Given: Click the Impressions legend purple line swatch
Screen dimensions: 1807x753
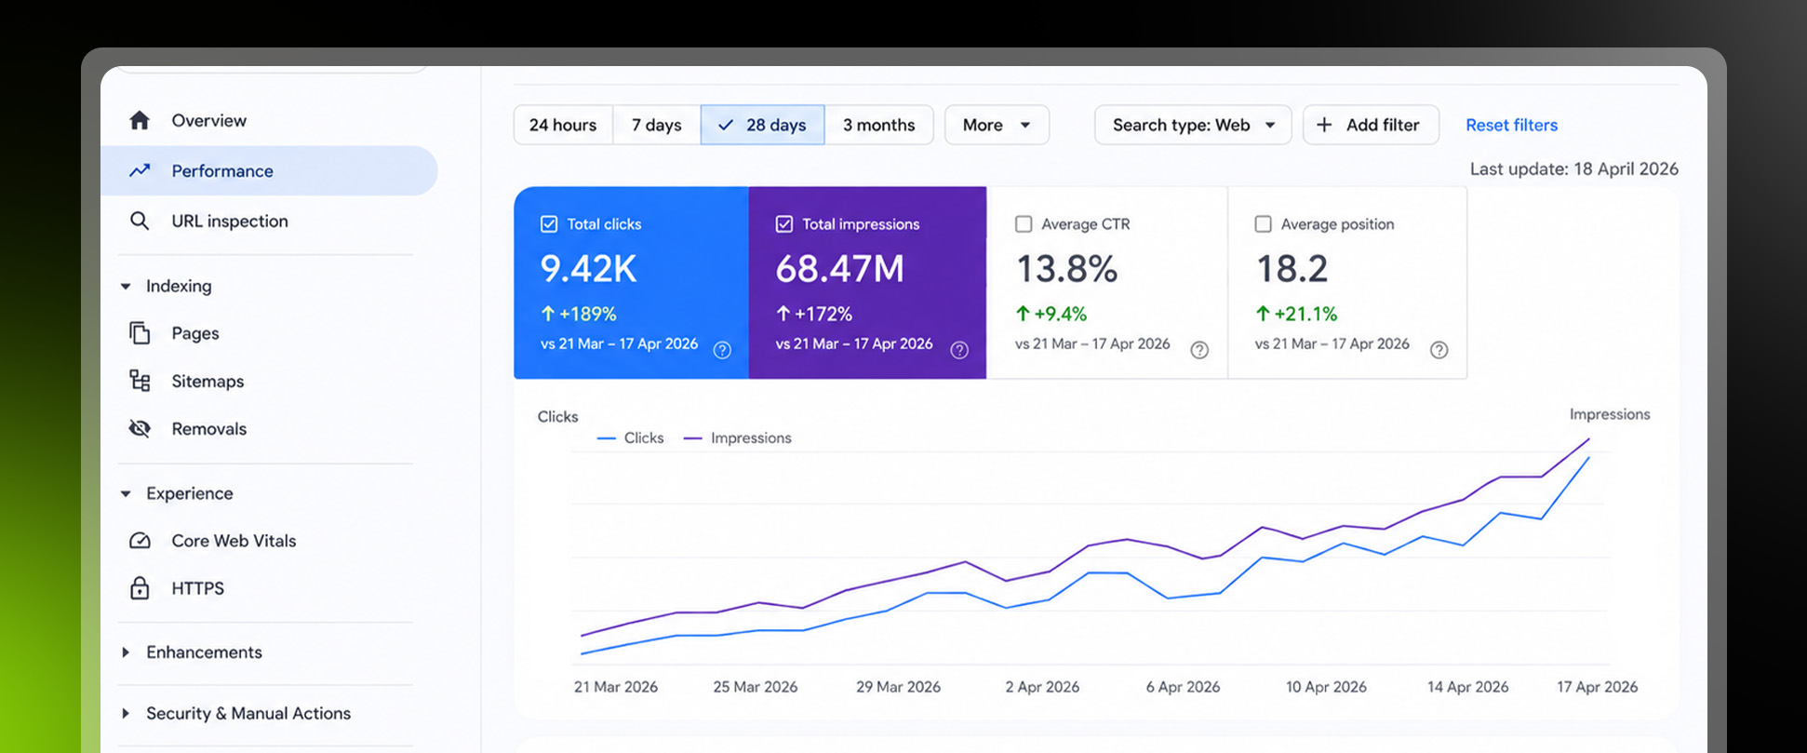Looking at the screenshot, I should 692,438.
